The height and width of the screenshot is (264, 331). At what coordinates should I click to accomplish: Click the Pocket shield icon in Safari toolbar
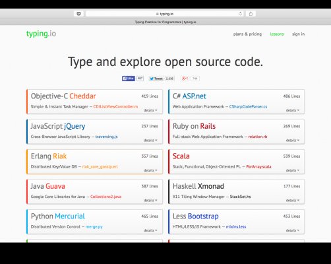point(78,14)
